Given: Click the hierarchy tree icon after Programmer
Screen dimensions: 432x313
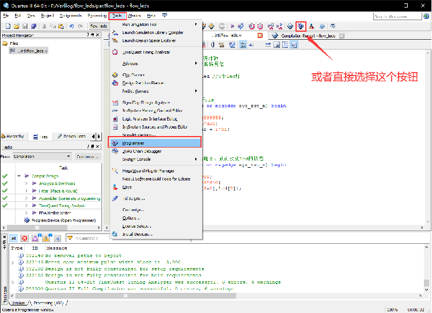Looking at the screenshot, I should pos(311,26).
